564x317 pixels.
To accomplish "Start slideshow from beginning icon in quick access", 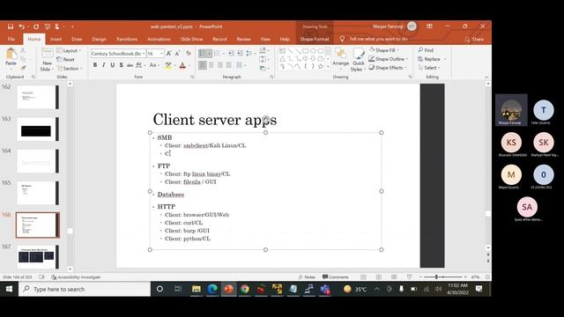I will [47, 26].
